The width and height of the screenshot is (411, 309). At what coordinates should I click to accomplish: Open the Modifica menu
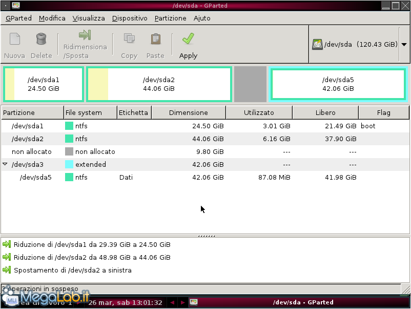(x=52, y=18)
